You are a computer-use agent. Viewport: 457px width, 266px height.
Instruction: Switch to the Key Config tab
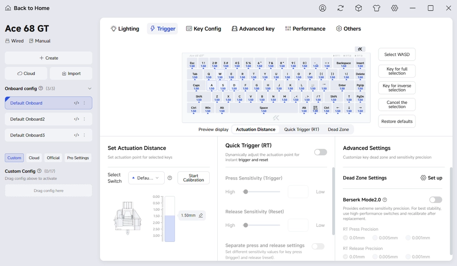[x=204, y=29]
